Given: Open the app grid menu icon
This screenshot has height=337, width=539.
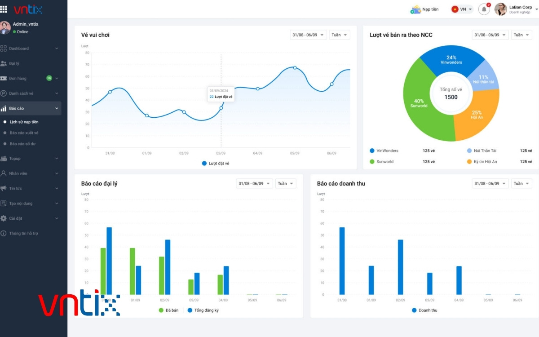Looking at the screenshot, I should 4,9.
